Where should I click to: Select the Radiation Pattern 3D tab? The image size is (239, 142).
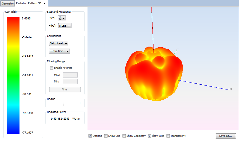[x=28, y=3]
